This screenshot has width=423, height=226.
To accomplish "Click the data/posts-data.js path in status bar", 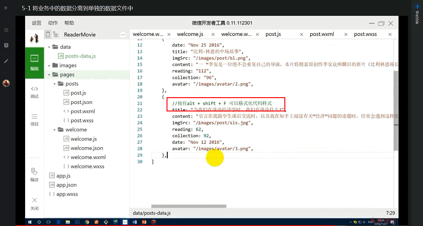I will pyautogui.click(x=152, y=213).
